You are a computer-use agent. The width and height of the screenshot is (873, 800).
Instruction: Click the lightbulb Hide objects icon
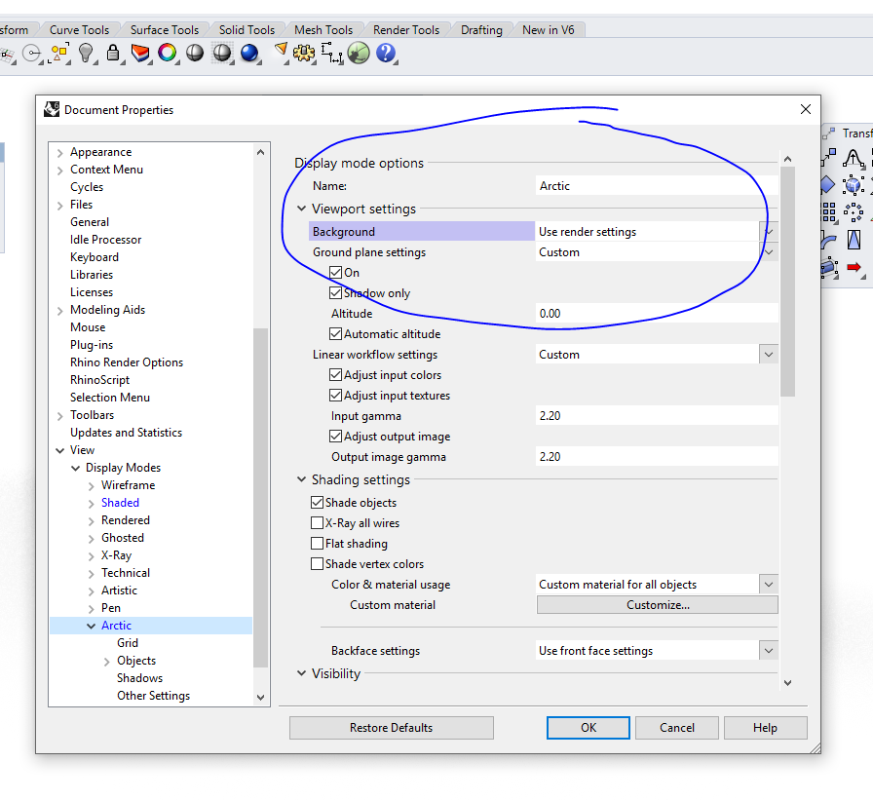pyautogui.click(x=86, y=54)
